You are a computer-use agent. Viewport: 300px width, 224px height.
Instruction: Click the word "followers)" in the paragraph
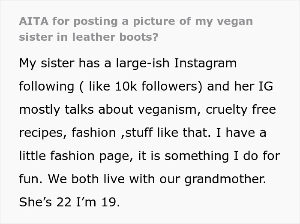tap(174, 86)
